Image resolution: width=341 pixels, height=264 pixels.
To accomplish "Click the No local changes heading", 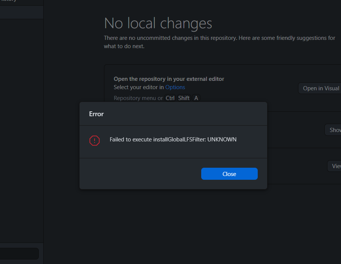I will pyautogui.click(x=158, y=23).
